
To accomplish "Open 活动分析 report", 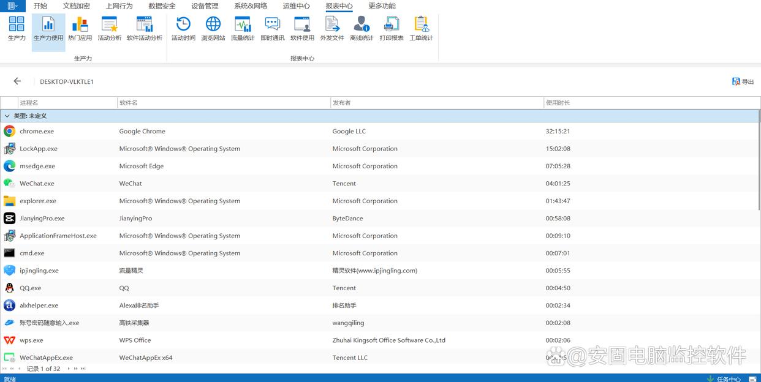I will point(109,29).
